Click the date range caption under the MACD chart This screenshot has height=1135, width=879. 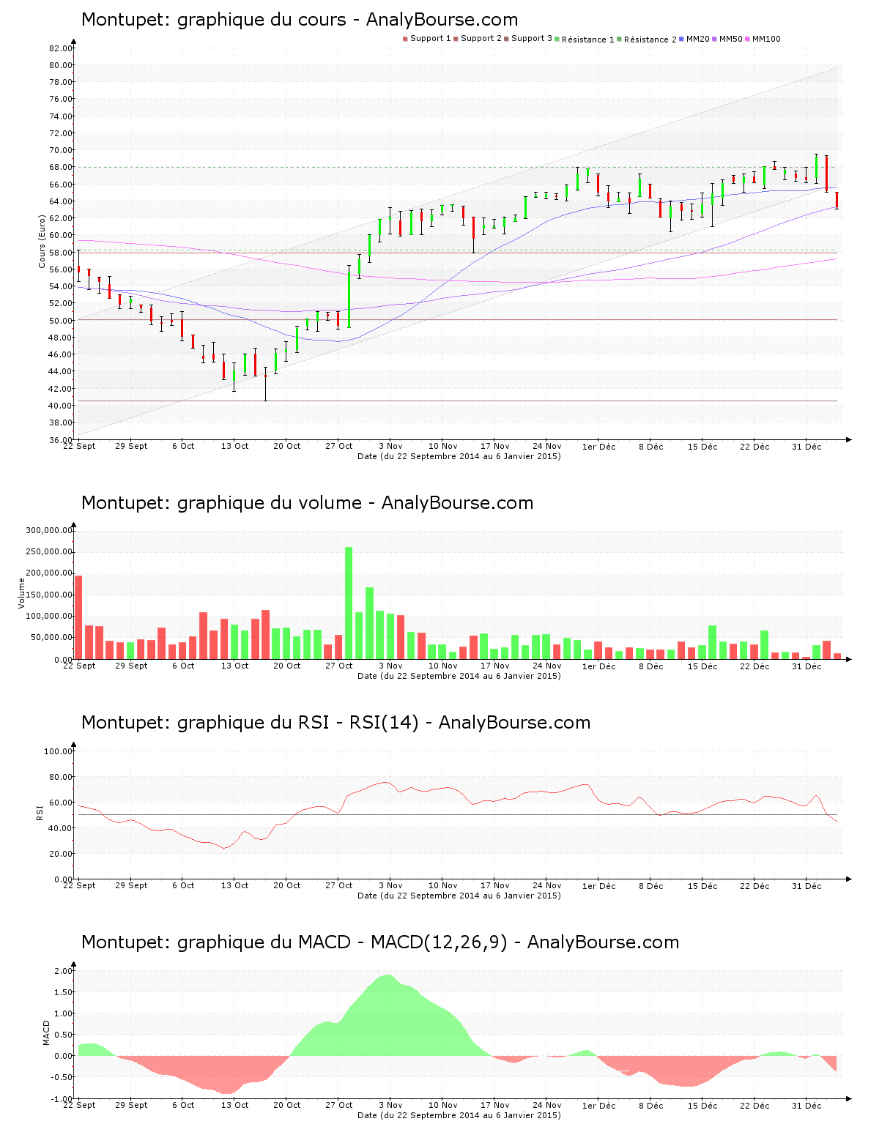point(459,1115)
